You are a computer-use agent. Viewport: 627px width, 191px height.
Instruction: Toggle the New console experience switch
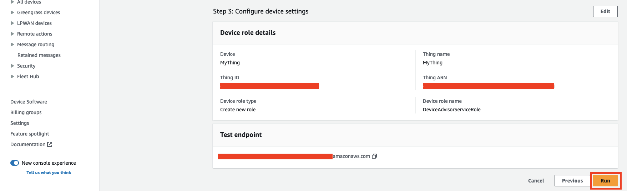click(x=15, y=163)
